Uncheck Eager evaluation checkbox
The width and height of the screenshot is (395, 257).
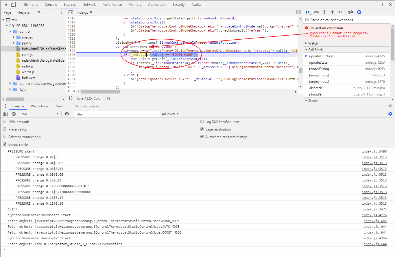click(x=202, y=129)
